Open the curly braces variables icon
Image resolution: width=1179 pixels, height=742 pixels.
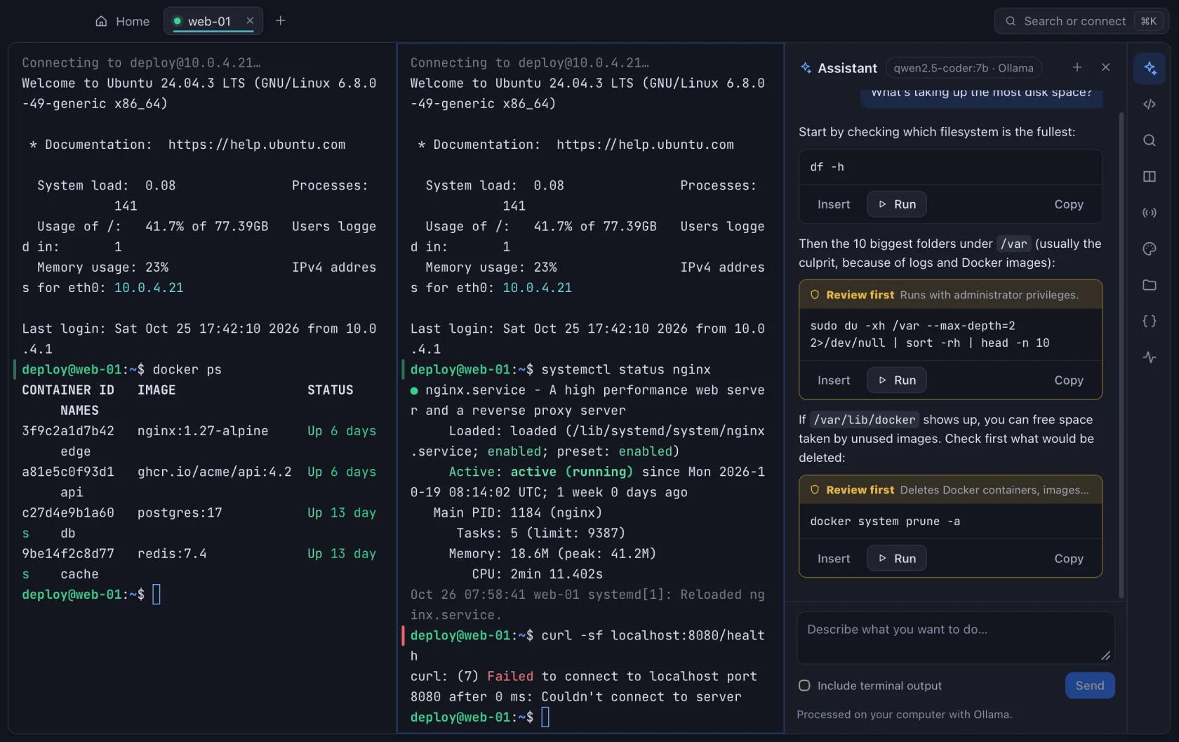coord(1150,321)
